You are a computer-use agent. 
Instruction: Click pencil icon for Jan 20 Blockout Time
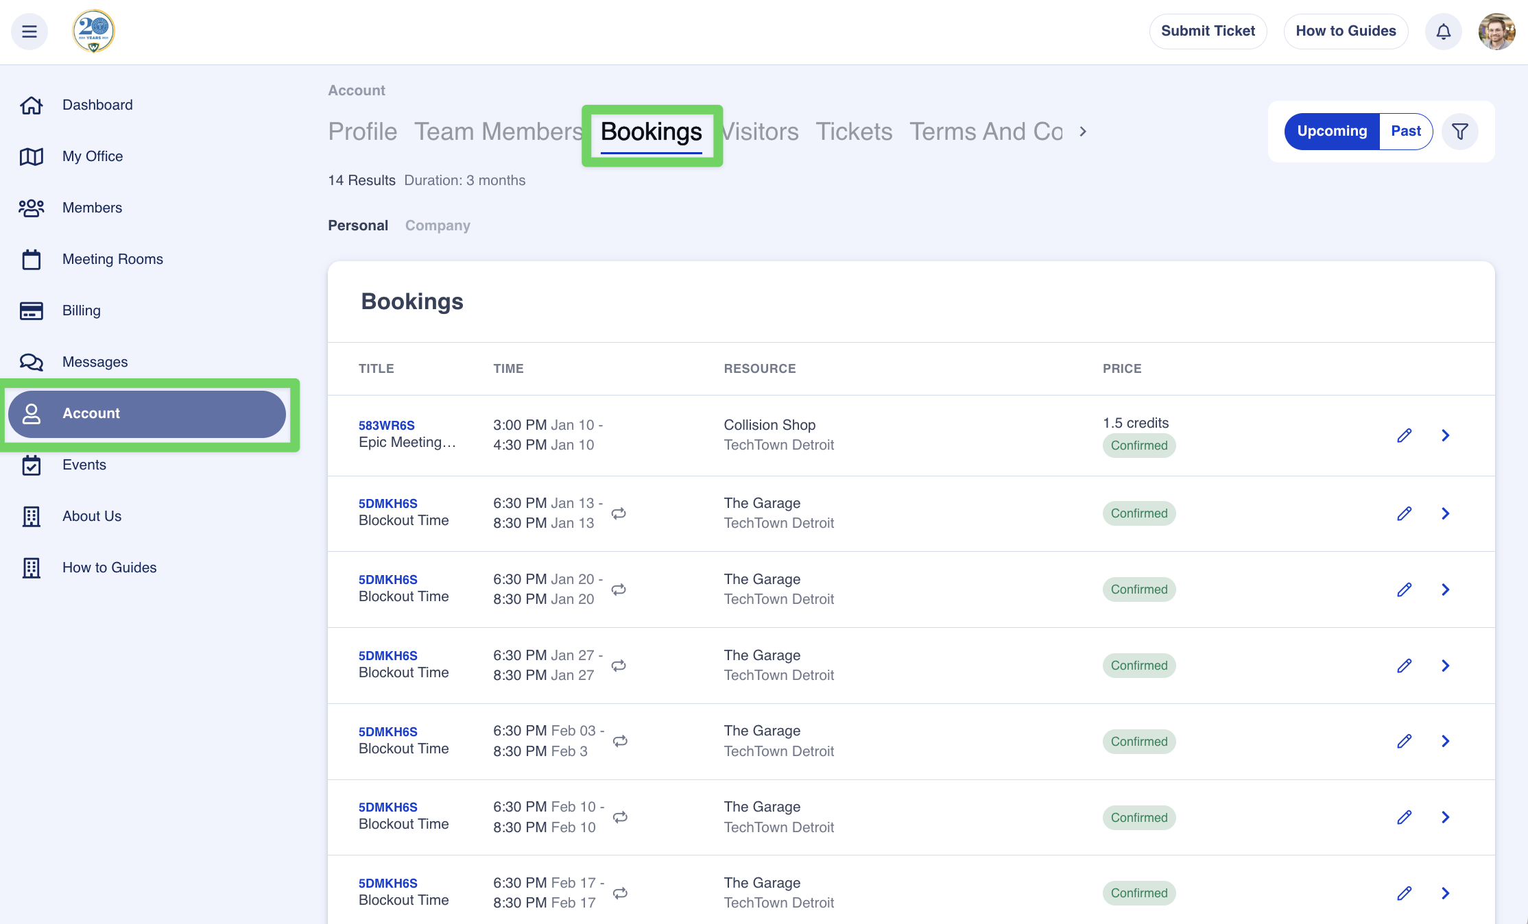click(x=1404, y=589)
